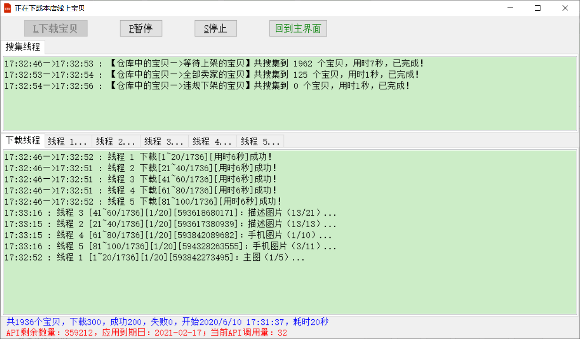Pause downloading with the P暂停 button
The height and width of the screenshot is (339, 580).
141,29
